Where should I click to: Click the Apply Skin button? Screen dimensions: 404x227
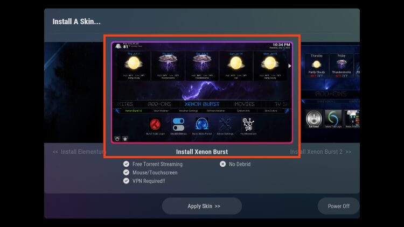202,206
